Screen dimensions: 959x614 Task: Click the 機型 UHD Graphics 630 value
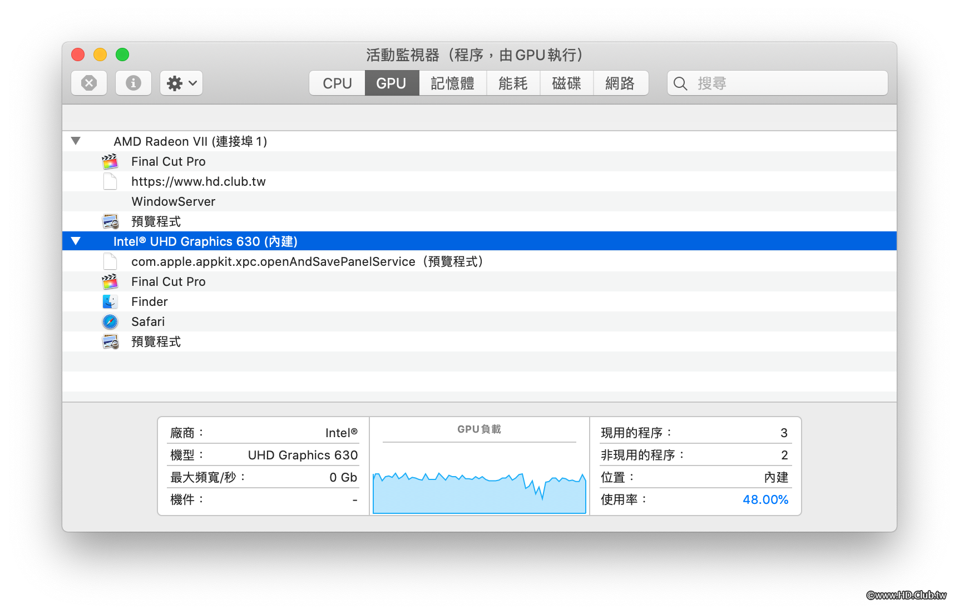303,455
